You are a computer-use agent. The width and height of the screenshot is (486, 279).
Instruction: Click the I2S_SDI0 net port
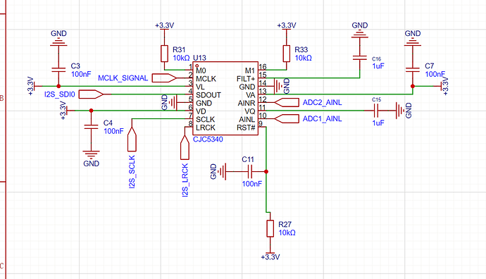91,94
